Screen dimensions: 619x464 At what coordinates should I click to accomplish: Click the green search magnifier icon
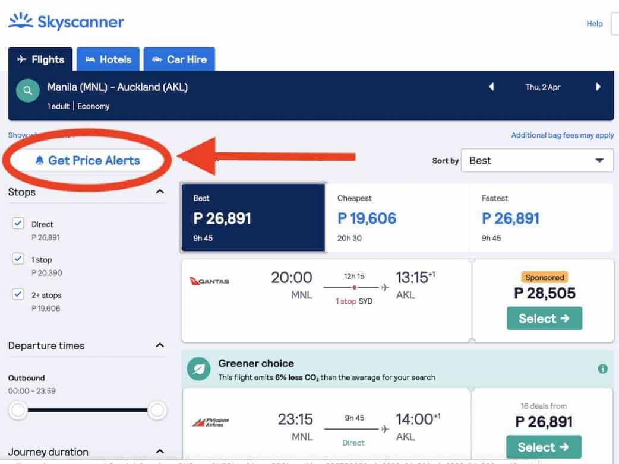tap(27, 92)
